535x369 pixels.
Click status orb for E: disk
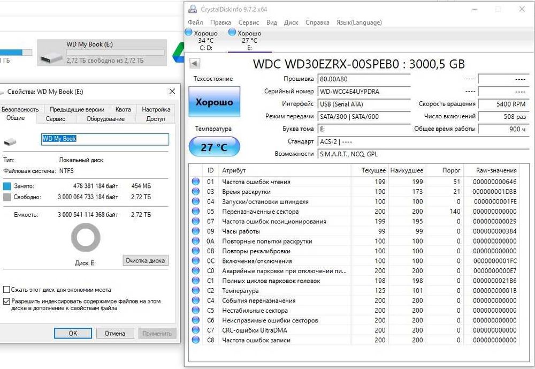coord(232,32)
